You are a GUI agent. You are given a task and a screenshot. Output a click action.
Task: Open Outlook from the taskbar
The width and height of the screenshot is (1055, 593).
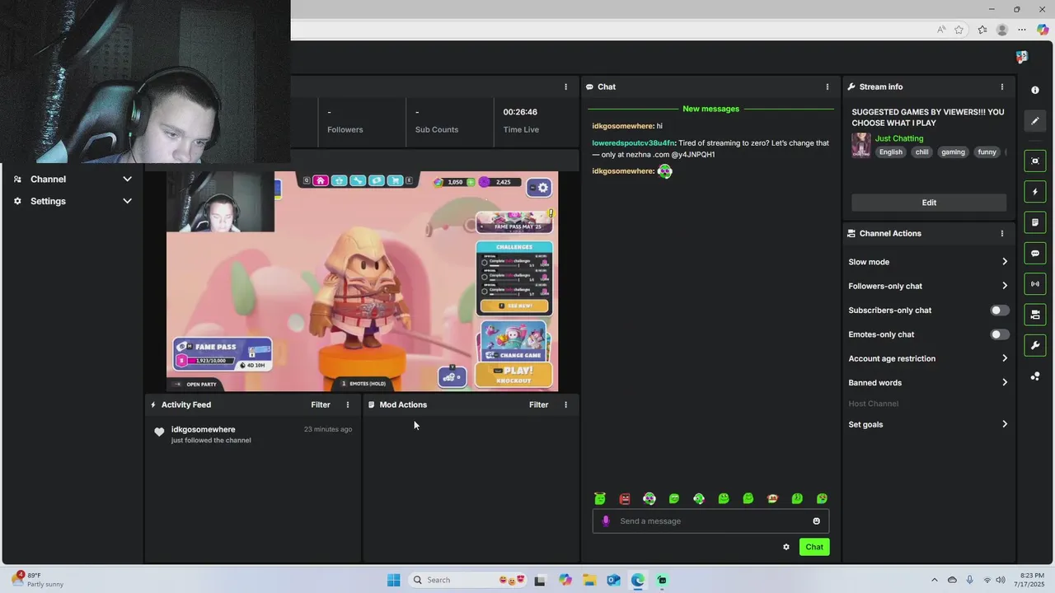[613, 580]
